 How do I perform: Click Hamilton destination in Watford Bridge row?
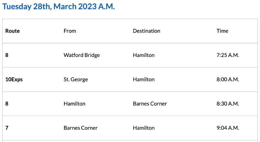[x=144, y=55]
